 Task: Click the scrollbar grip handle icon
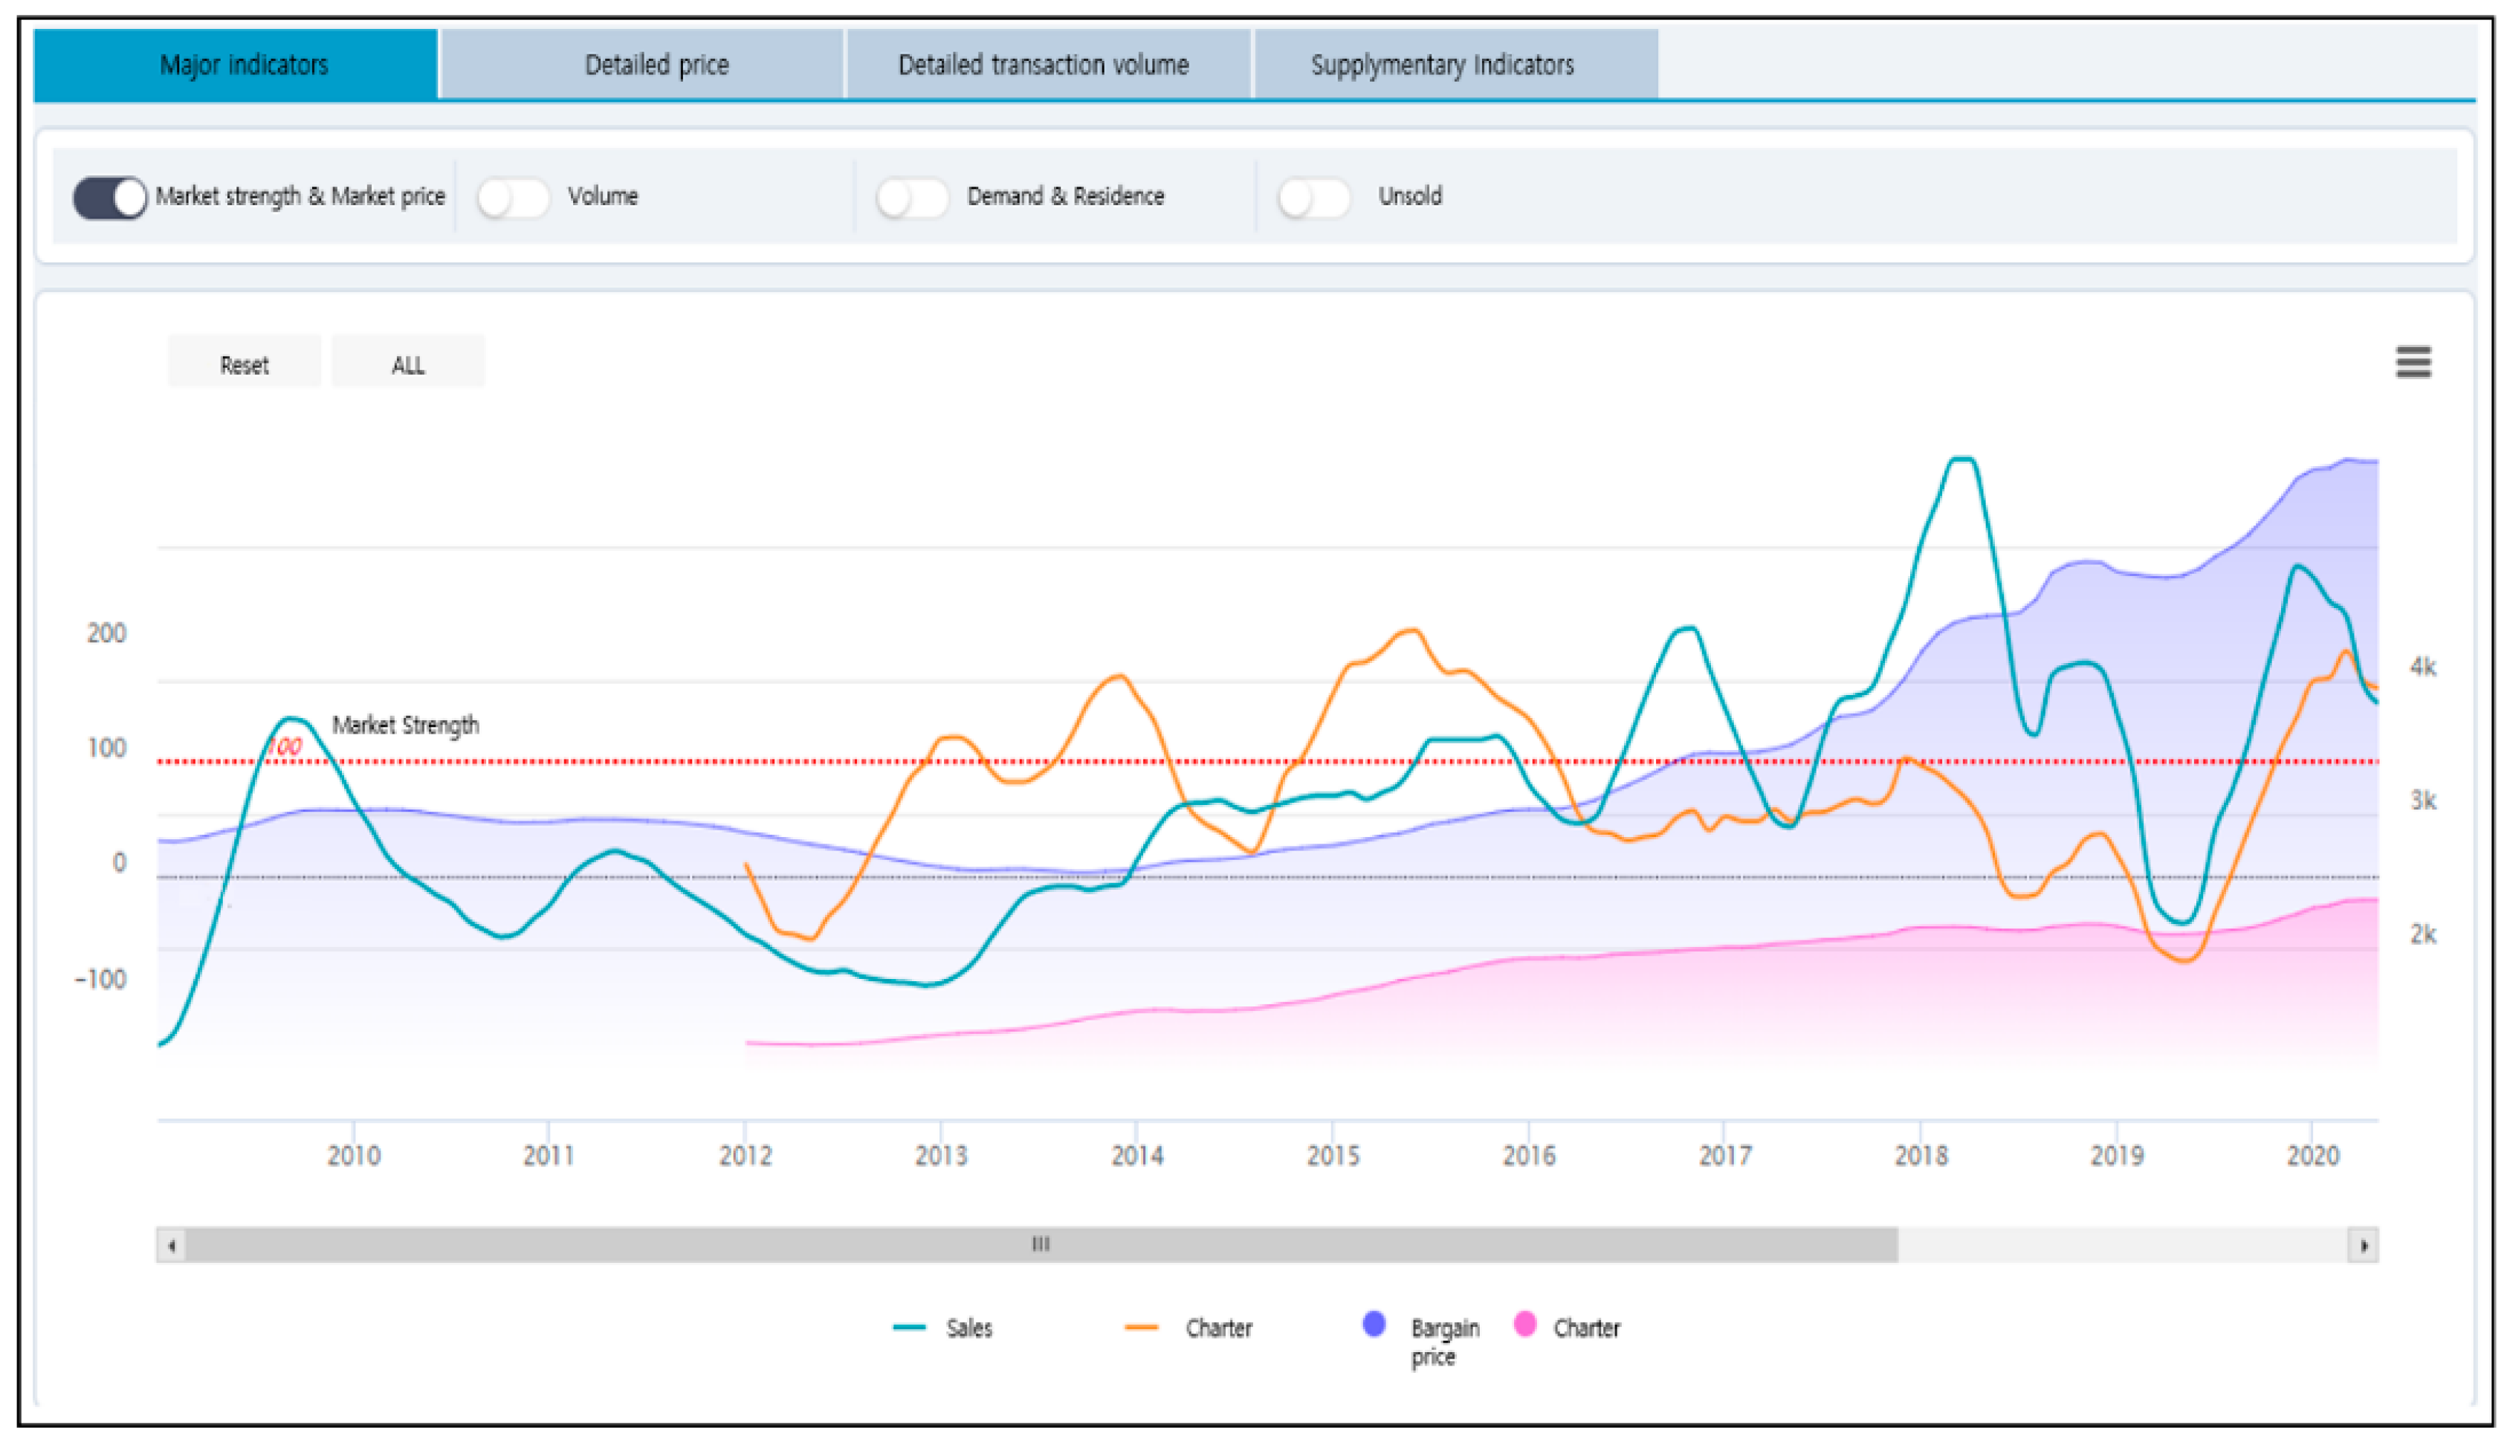pos(1041,1244)
